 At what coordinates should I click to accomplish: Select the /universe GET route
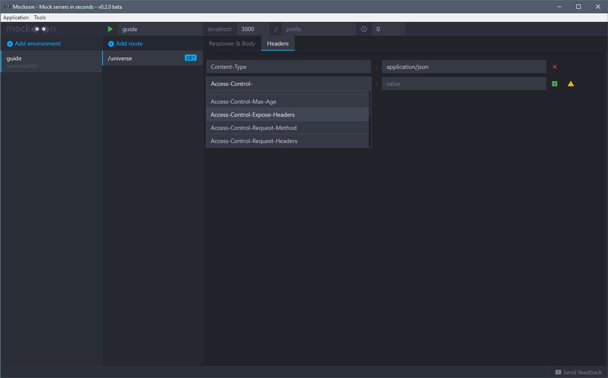153,58
